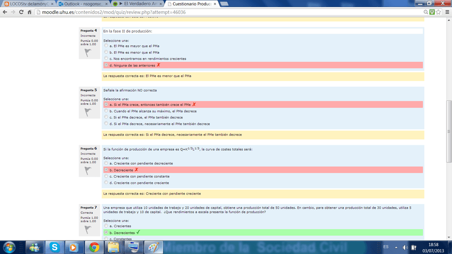Flag question 4 with the flag icon
Viewport: 452px width, 254px height.
(87, 53)
